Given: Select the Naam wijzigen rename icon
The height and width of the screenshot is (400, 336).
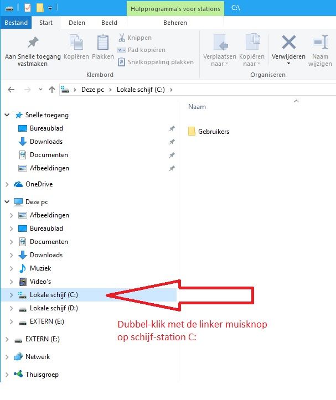Looking at the screenshot, I should click(320, 42).
